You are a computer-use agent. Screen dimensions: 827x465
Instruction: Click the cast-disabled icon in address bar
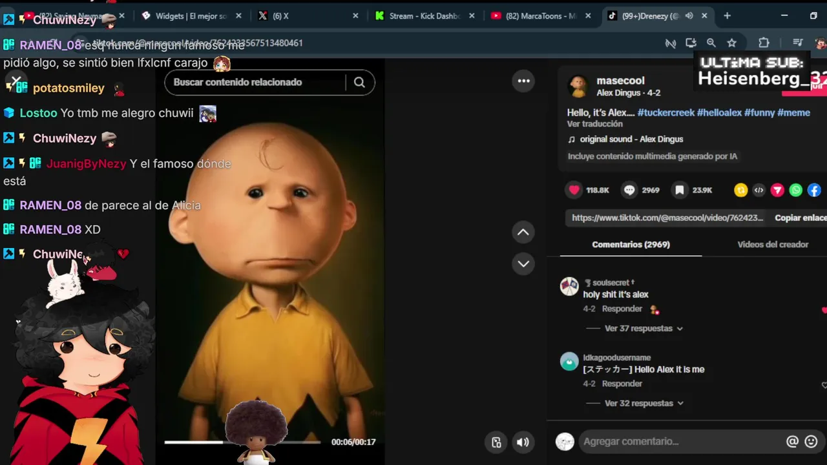tap(671, 43)
